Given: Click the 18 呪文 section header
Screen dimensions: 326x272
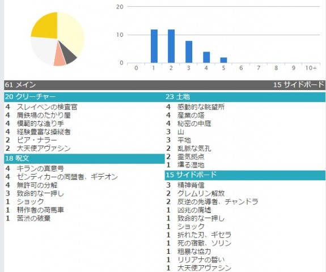Looking at the screenshot, I should (84, 159).
